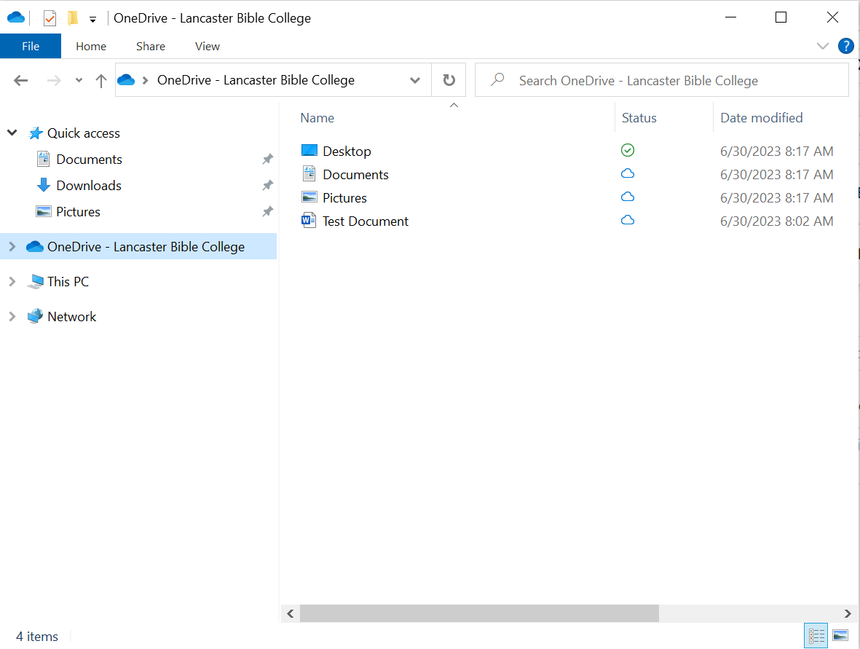The height and width of the screenshot is (649, 860).
Task: Expand the ribbon with the chevron
Action: [822, 46]
